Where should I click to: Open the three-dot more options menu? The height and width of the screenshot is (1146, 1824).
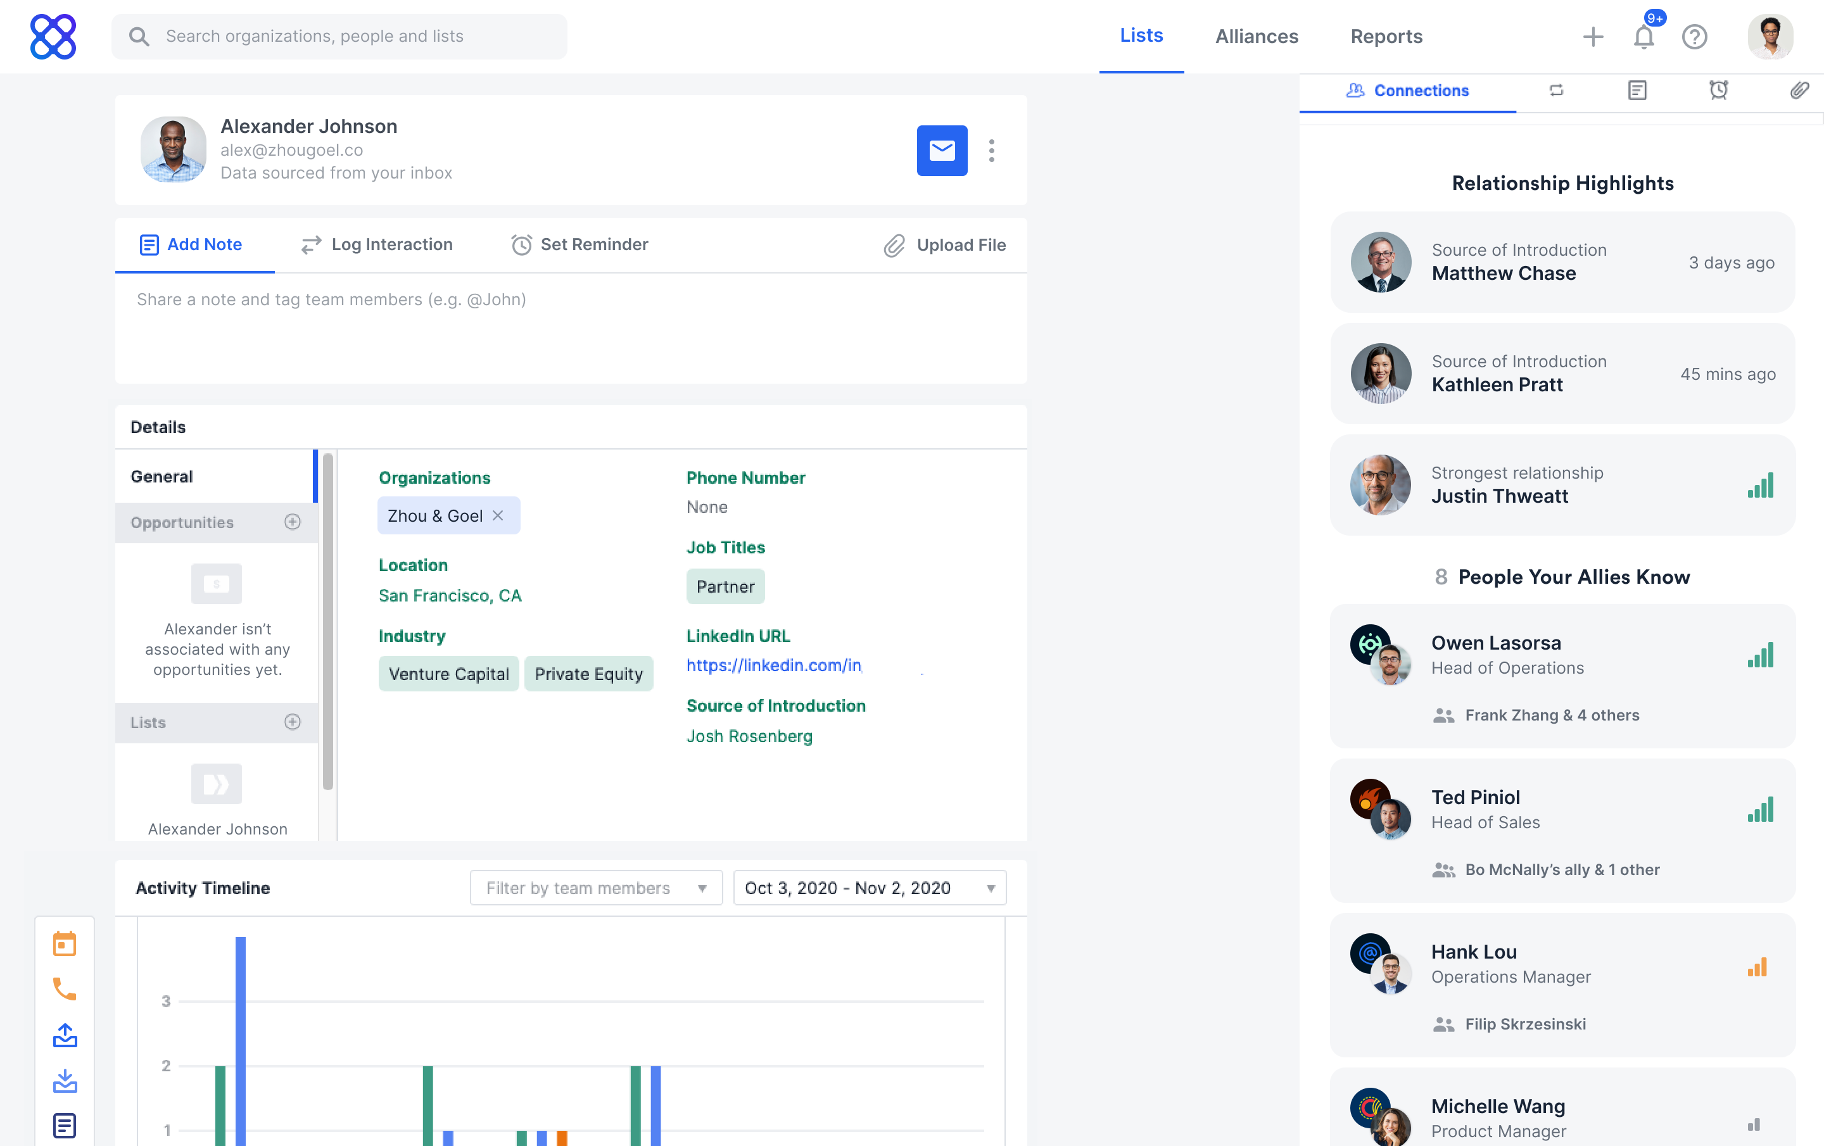click(x=992, y=150)
